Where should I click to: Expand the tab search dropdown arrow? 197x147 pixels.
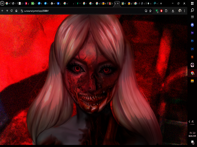tap(2, 3)
